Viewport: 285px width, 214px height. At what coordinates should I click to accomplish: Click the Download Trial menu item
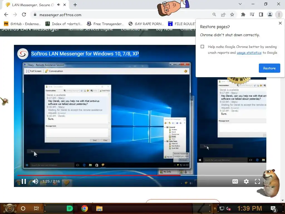click(x=135, y=29)
